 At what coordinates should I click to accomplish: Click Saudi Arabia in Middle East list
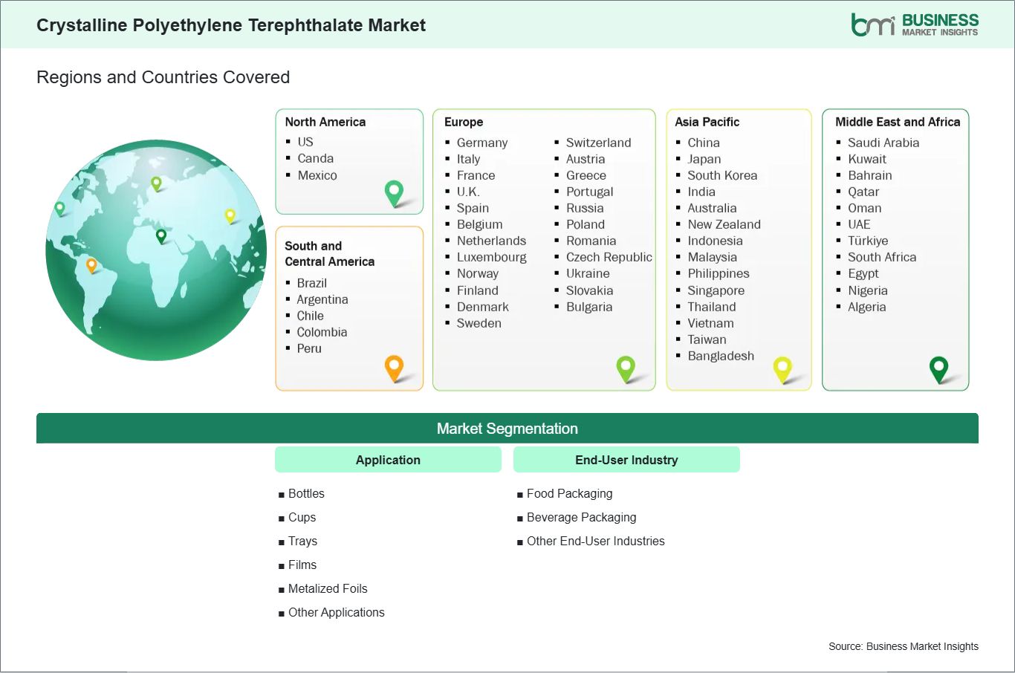pos(883,143)
